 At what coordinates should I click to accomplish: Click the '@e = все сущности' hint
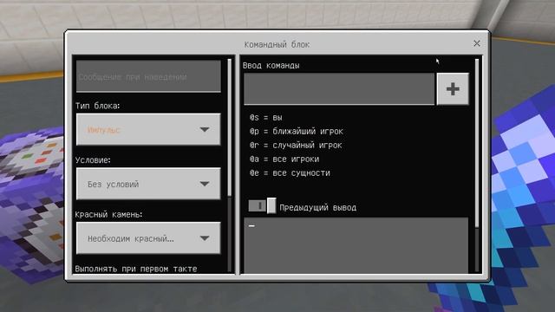(290, 173)
